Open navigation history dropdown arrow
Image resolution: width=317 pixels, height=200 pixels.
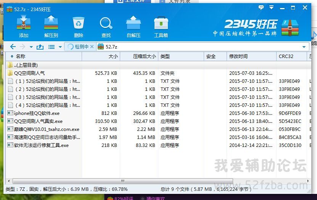tap(31, 47)
